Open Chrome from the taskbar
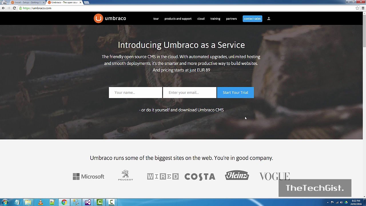The image size is (366, 206). (64, 202)
